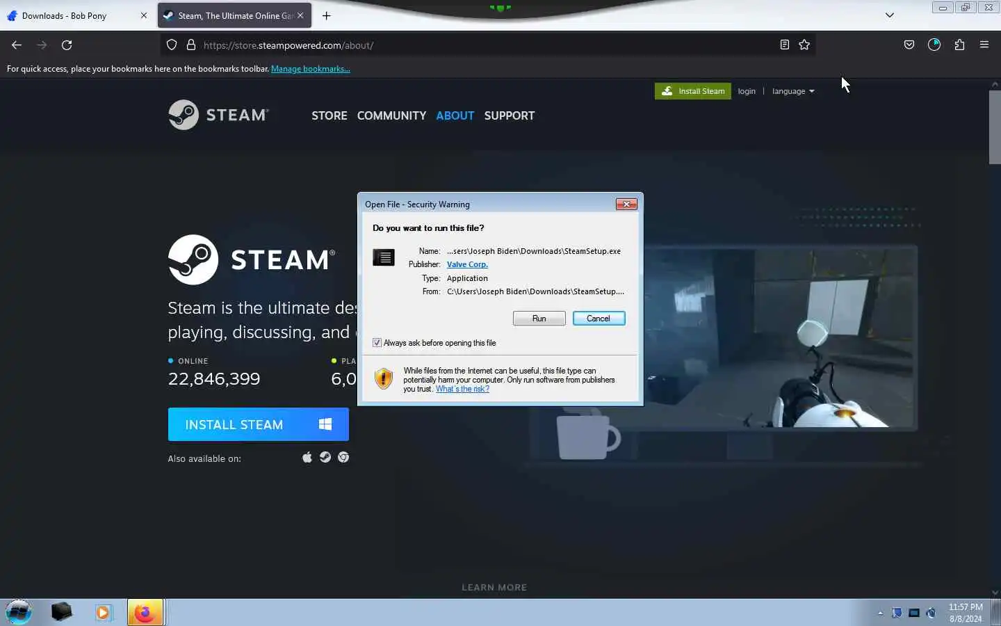Open the Firefox account icon
Viewport: 1001px width, 626px height.
point(934,45)
